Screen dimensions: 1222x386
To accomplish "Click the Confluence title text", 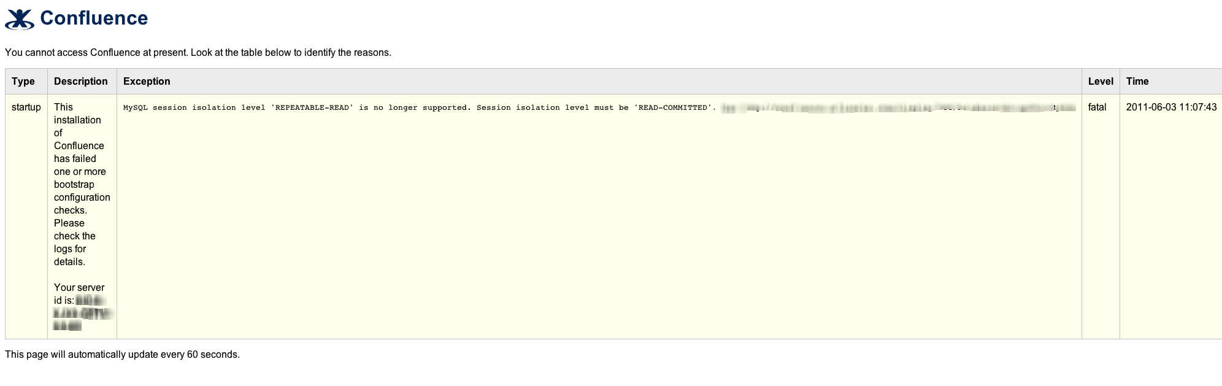I will coord(94,18).
